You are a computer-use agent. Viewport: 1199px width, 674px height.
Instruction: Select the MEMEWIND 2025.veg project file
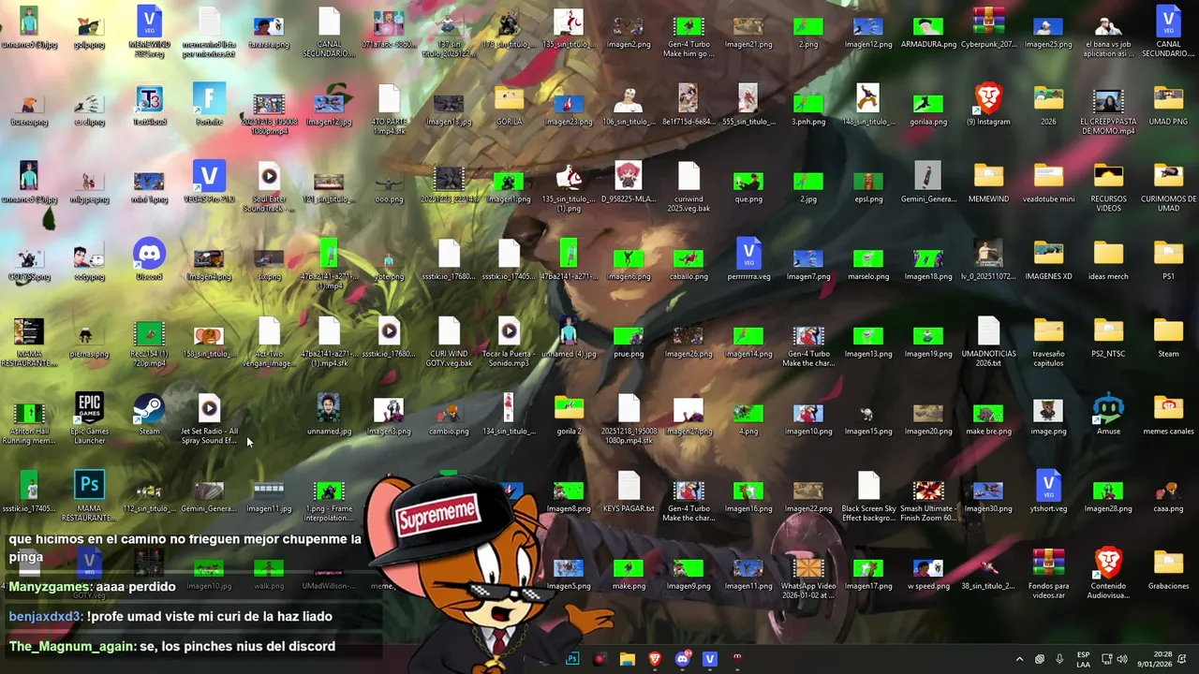pyautogui.click(x=149, y=33)
